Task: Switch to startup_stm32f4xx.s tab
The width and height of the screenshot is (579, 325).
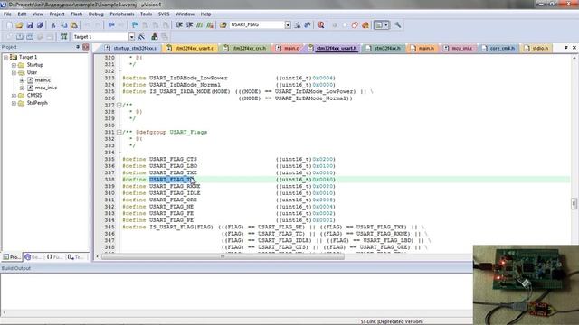Action: (x=130, y=48)
